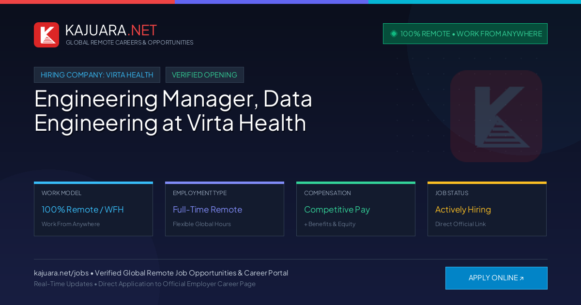Screen dimensions: 581x305
Task: Open the Employment Type card
Action: (x=225, y=209)
